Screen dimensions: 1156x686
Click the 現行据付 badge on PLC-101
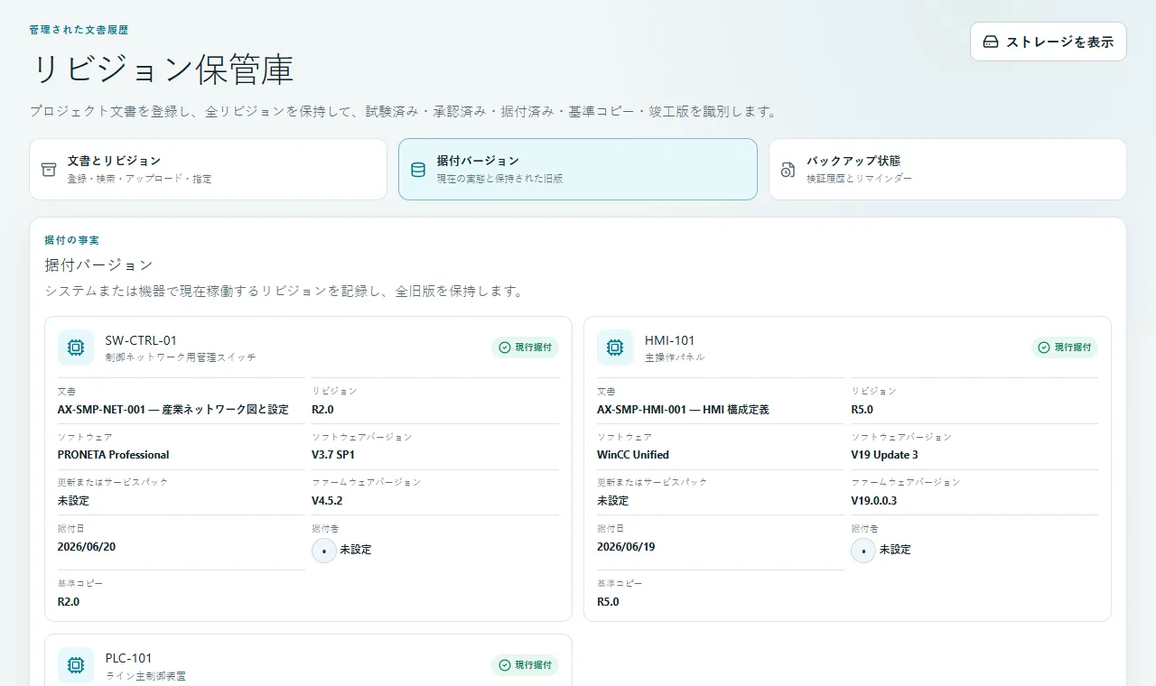526,665
